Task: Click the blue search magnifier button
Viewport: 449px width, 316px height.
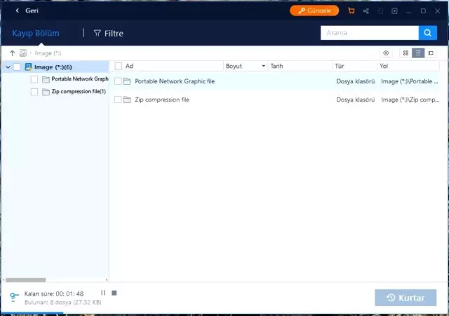Action: (428, 33)
